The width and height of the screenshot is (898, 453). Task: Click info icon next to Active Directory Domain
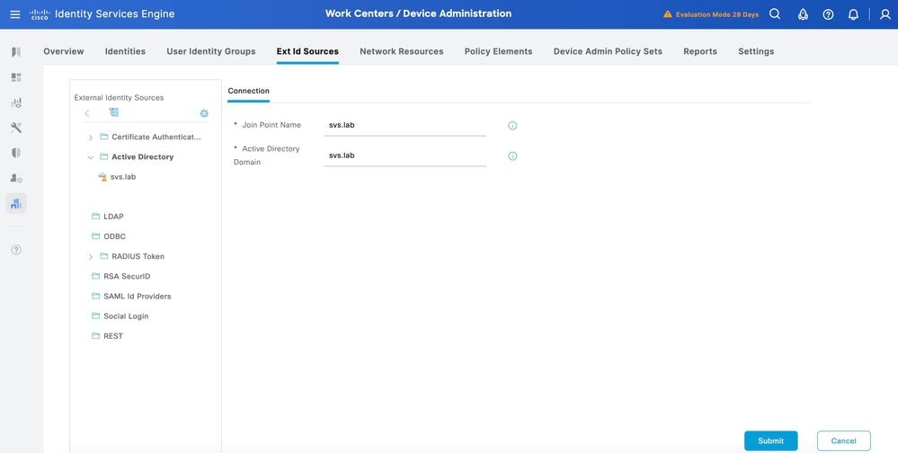512,156
